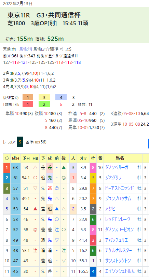This screenshot has width=149, height=279.
Task: Click the first place rank badge 1
Action: pos(7,168)
